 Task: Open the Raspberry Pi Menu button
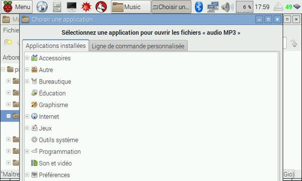(x=17, y=7)
